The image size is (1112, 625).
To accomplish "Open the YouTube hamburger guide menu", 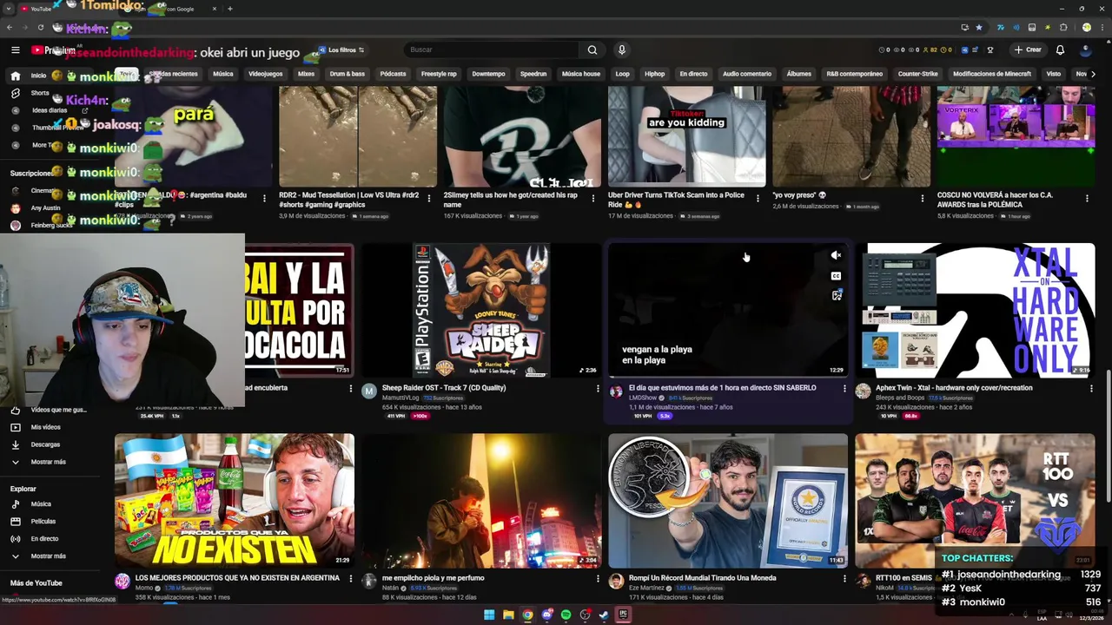I will [x=15, y=50].
